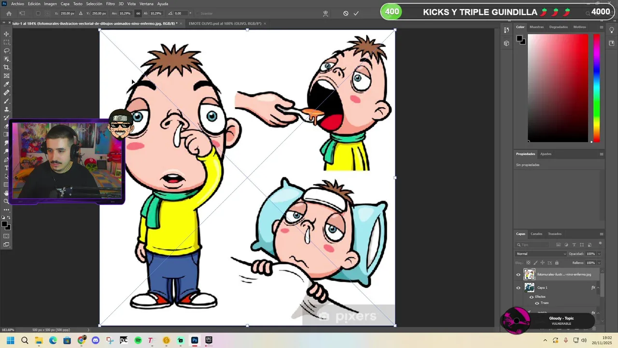Open the Discover lightbulb icon
The image size is (618, 348).
tap(612, 30)
